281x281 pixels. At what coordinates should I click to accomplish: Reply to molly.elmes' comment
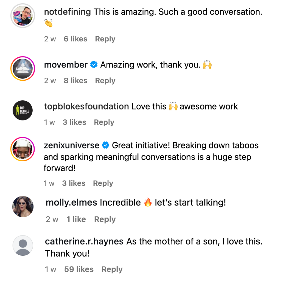pyautogui.click(x=104, y=220)
